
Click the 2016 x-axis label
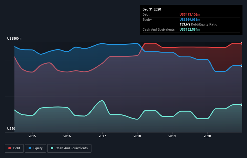point(67,136)
